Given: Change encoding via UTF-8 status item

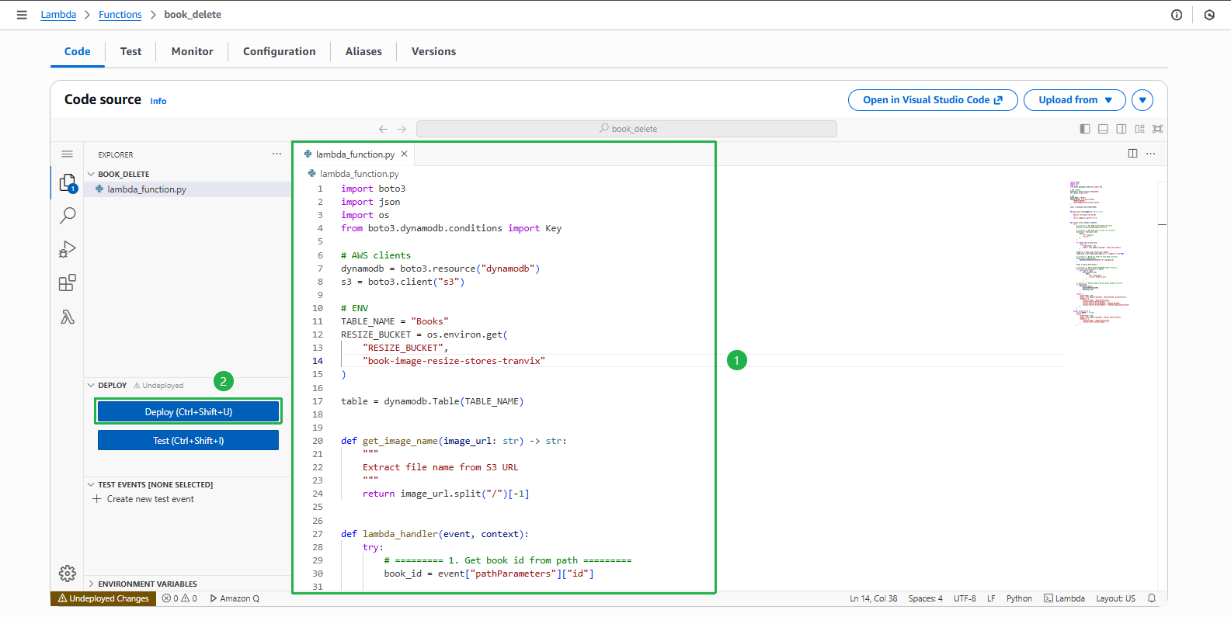Looking at the screenshot, I should (965, 598).
